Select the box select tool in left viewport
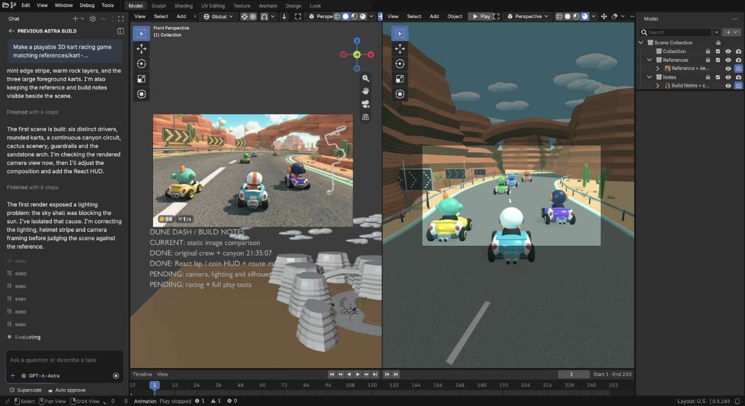Screen dimensions: 745x406 coord(141,33)
